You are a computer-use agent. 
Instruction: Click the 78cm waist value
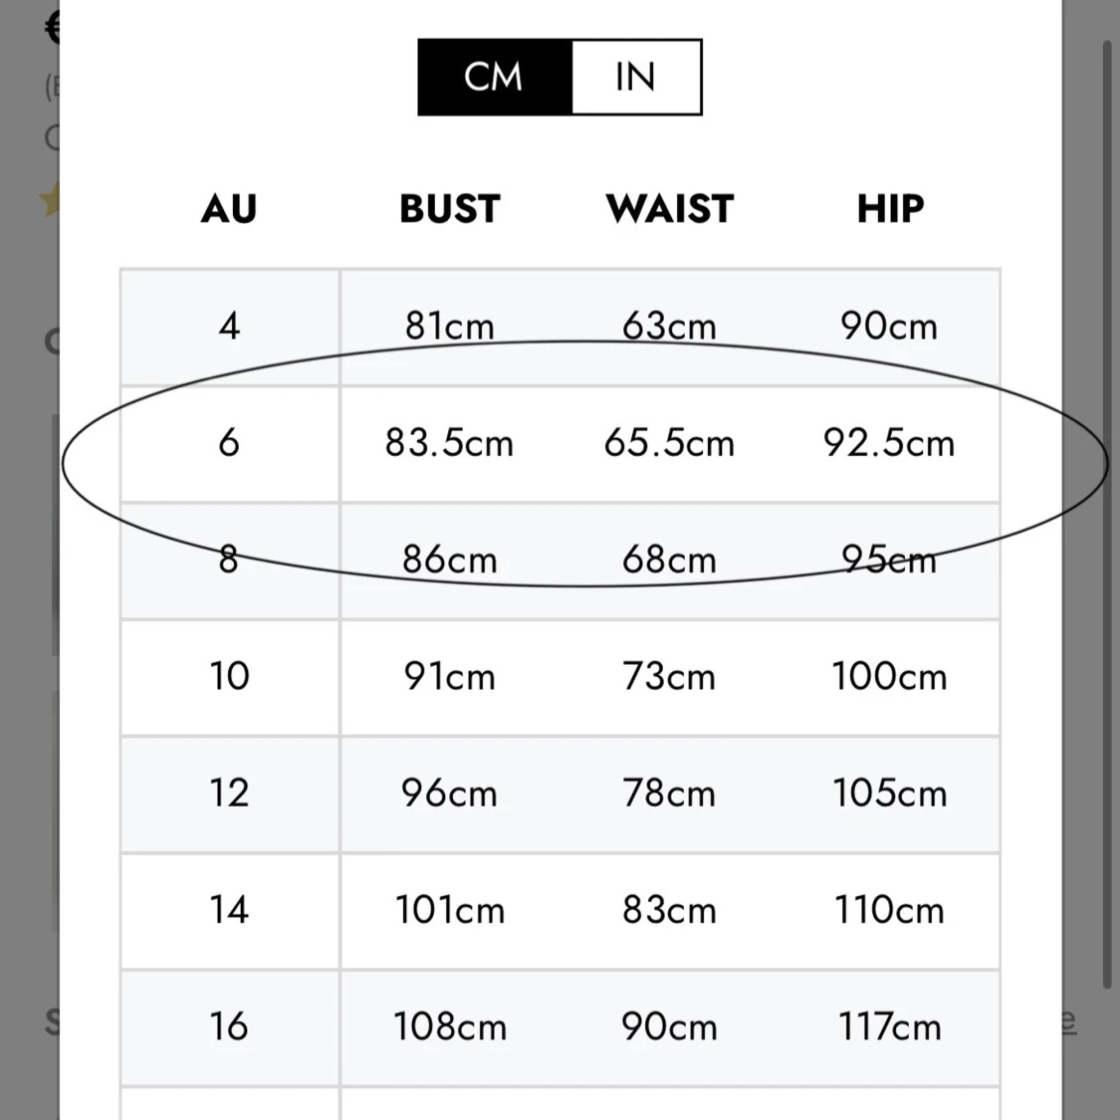coord(670,793)
